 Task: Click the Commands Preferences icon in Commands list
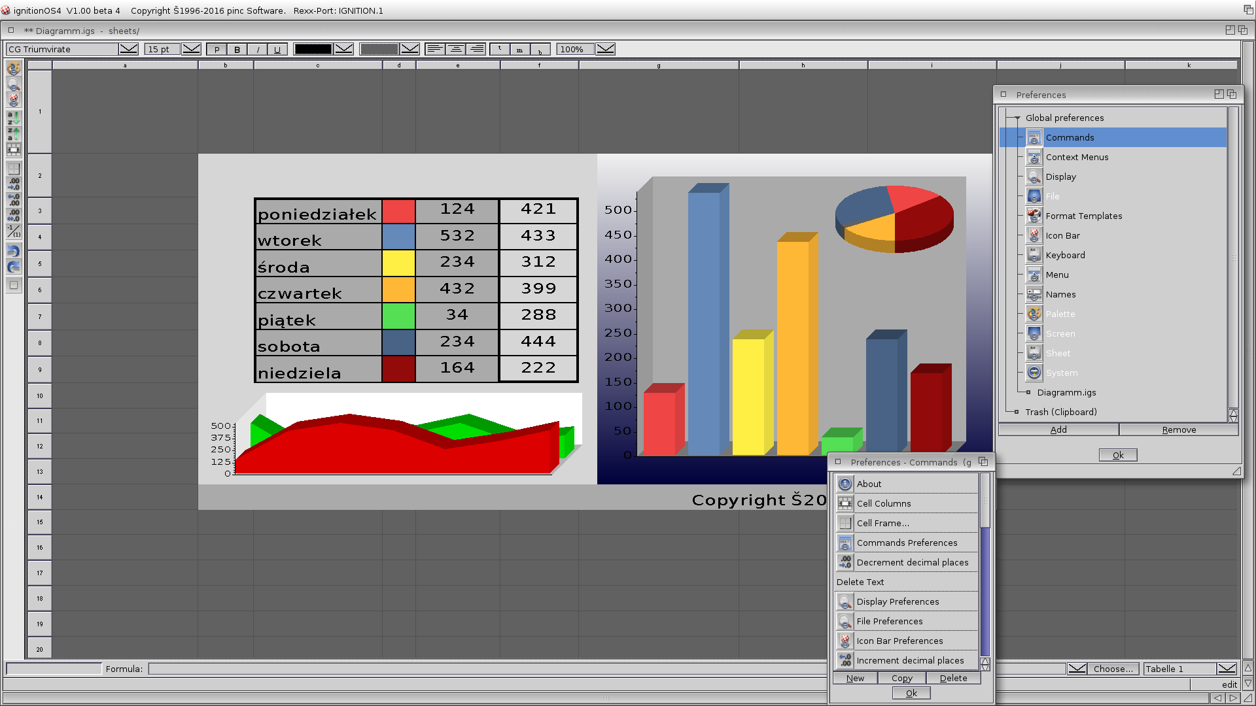click(x=845, y=543)
